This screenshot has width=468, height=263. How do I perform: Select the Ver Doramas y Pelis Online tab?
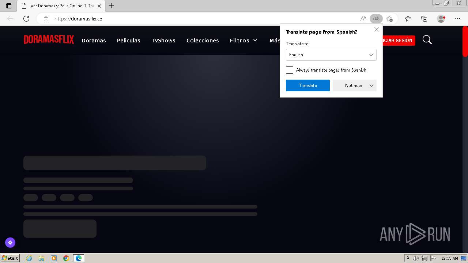point(61,6)
